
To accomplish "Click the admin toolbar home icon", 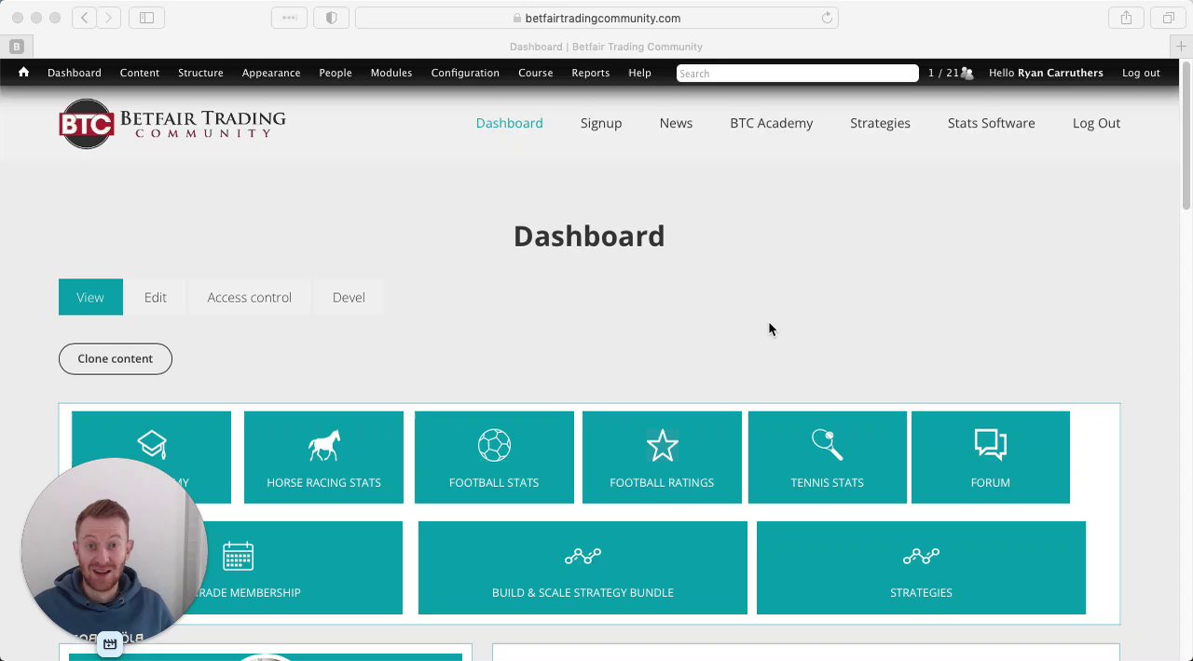I will pos(23,73).
